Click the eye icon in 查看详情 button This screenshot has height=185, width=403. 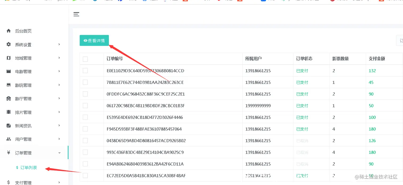click(86, 41)
